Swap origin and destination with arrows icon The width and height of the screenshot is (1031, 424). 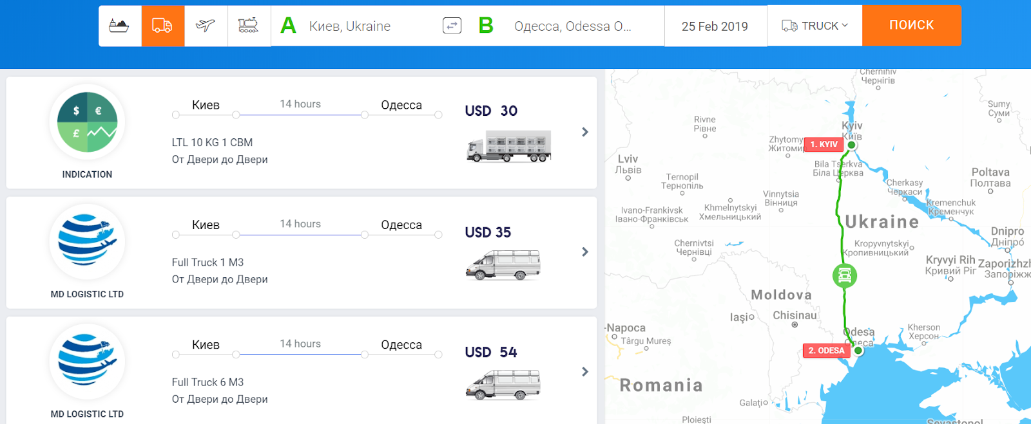click(x=452, y=26)
